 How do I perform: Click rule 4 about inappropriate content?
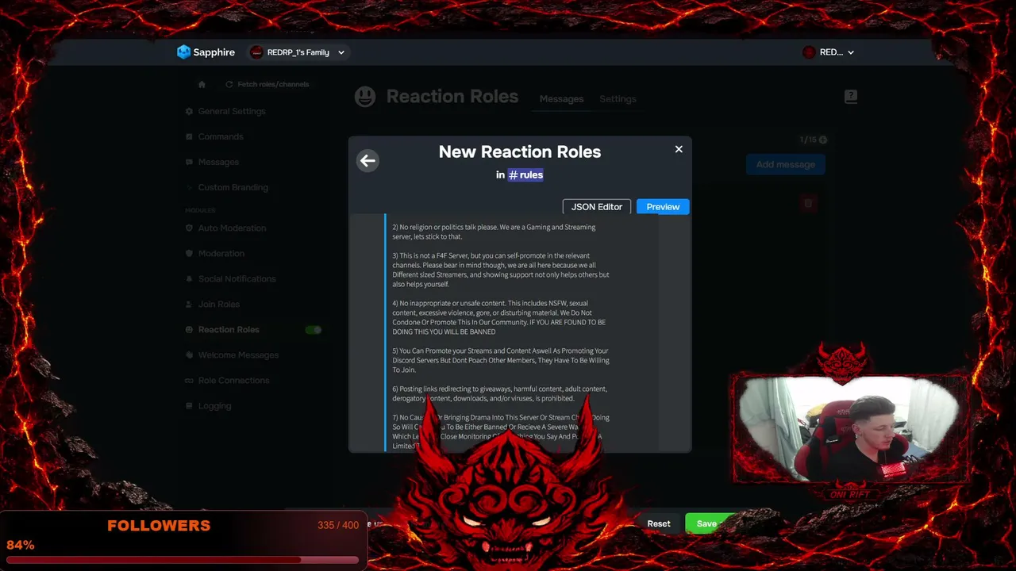tap(498, 317)
